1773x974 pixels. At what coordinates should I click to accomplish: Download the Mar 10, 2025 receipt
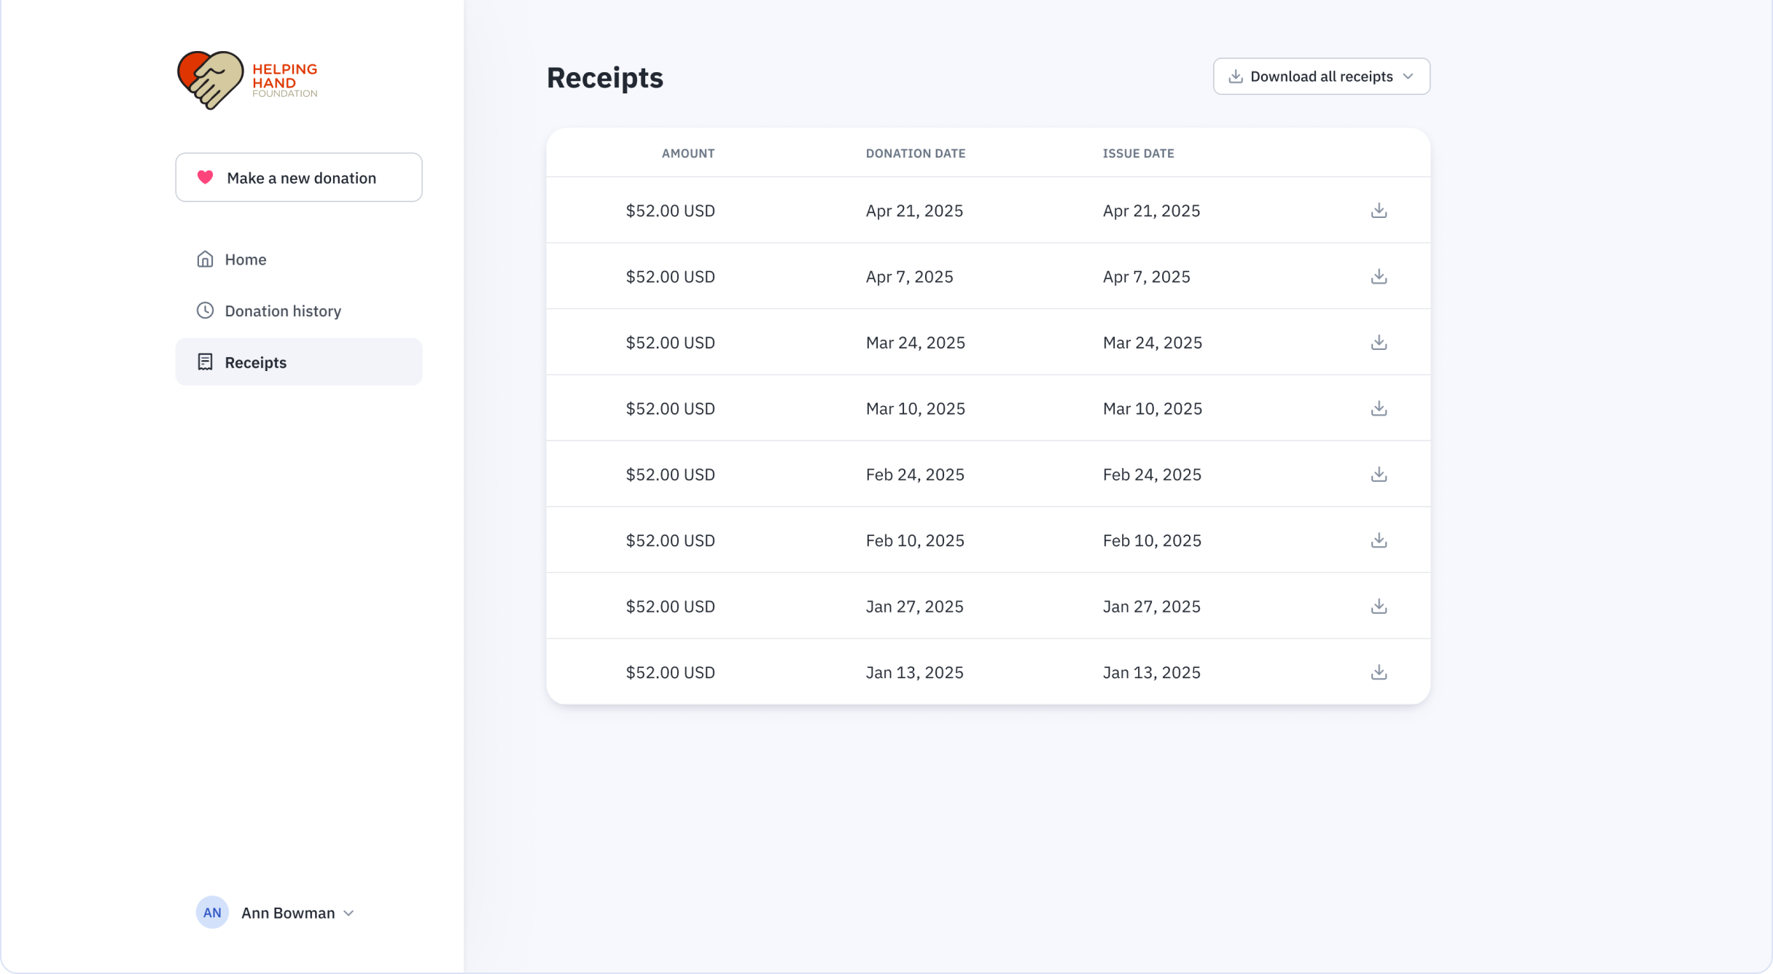(1378, 408)
